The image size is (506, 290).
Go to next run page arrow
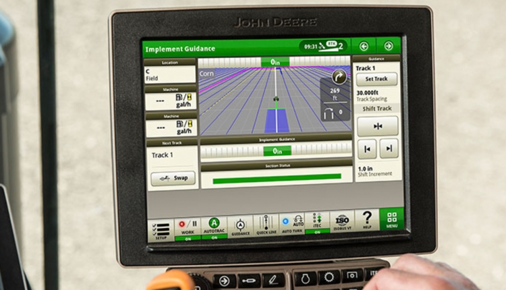389,46
